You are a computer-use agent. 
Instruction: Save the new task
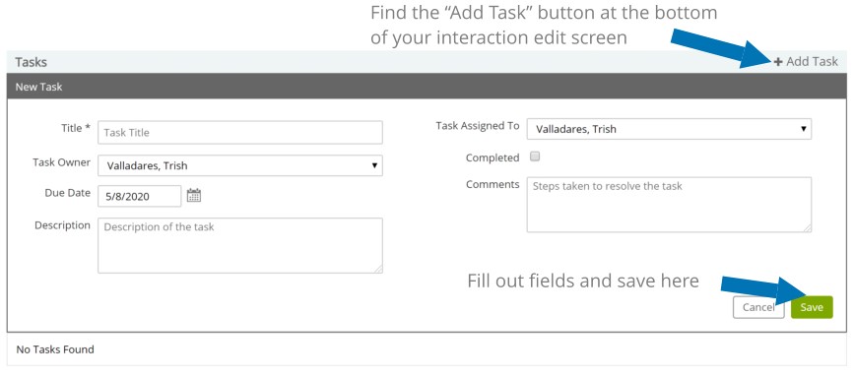click(x=812, y=307)
